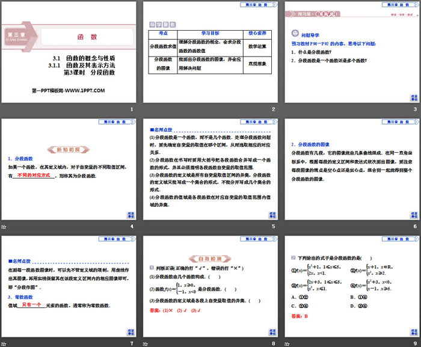The image size is (421, 347).
Task: Click the 名师点拨 heading on slide 5
Action: (161, 130)
